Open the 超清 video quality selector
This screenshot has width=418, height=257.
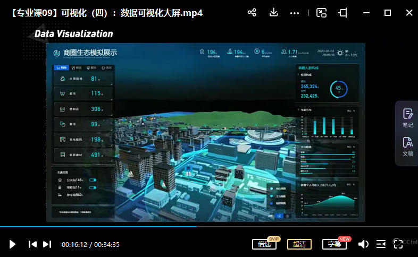pyautogui.click(x=299, y=244)
